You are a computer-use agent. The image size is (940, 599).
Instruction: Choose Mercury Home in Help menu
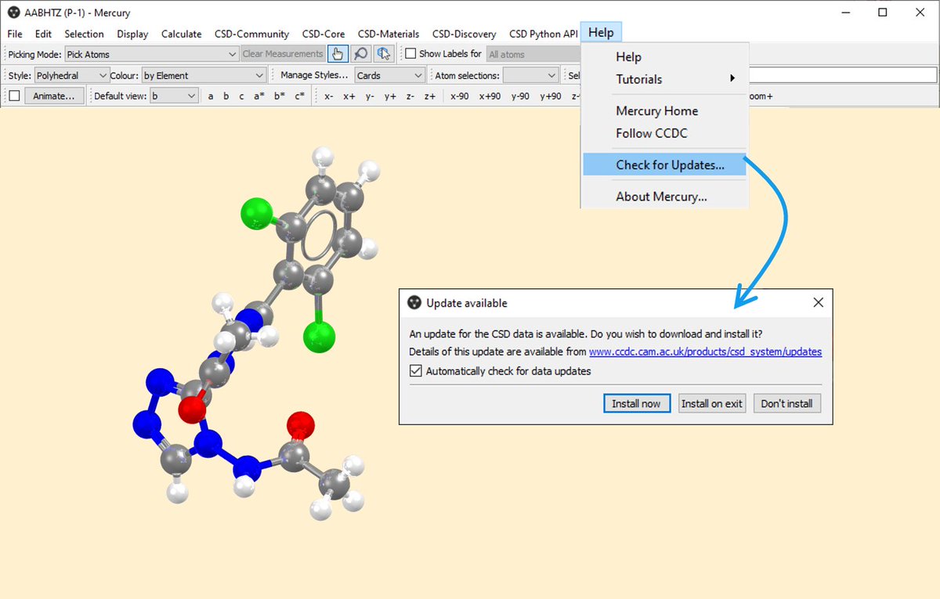pyautogui.click(x=664, y=111)
